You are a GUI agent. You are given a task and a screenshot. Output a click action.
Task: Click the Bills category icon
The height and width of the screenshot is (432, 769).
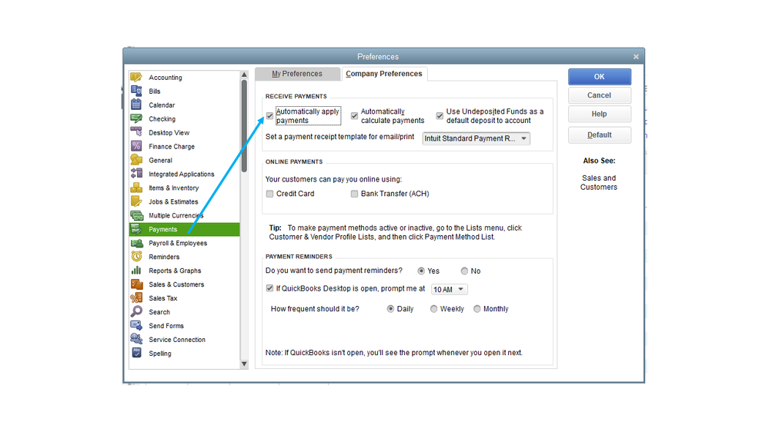136,91
